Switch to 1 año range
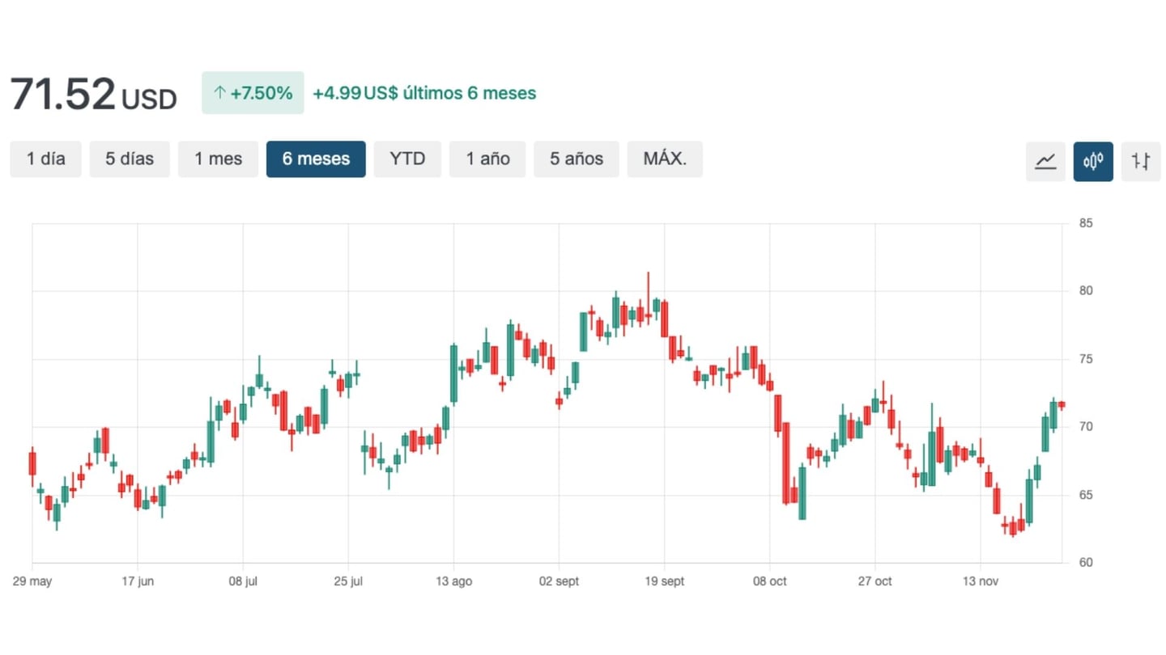The width and height of the screenshot is (1166, 655). coord(487,158)
